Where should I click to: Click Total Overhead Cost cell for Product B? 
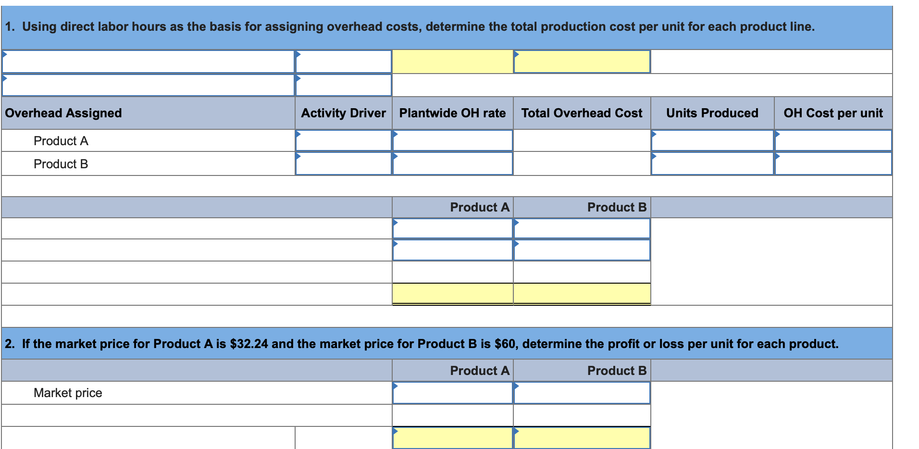582,163
